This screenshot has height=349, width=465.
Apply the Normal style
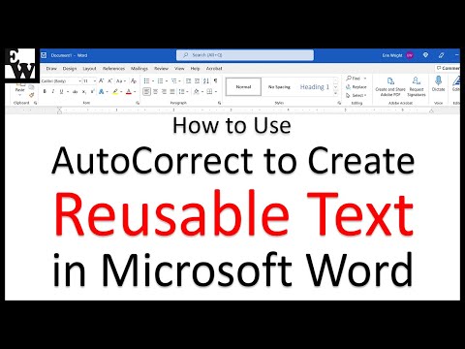[243, 86]
